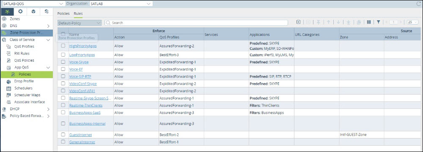423x152 pixels.
Task: Open the Reatime-Skype-Screen-S rule link
Action: tap(91, 98)
